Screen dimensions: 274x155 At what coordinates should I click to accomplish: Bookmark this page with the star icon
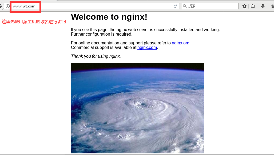(244, 6)
